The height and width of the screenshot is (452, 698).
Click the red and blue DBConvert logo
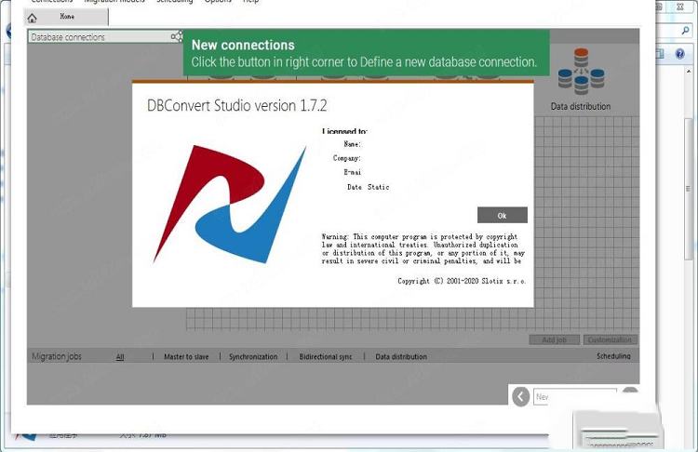[x=229, y=205]
